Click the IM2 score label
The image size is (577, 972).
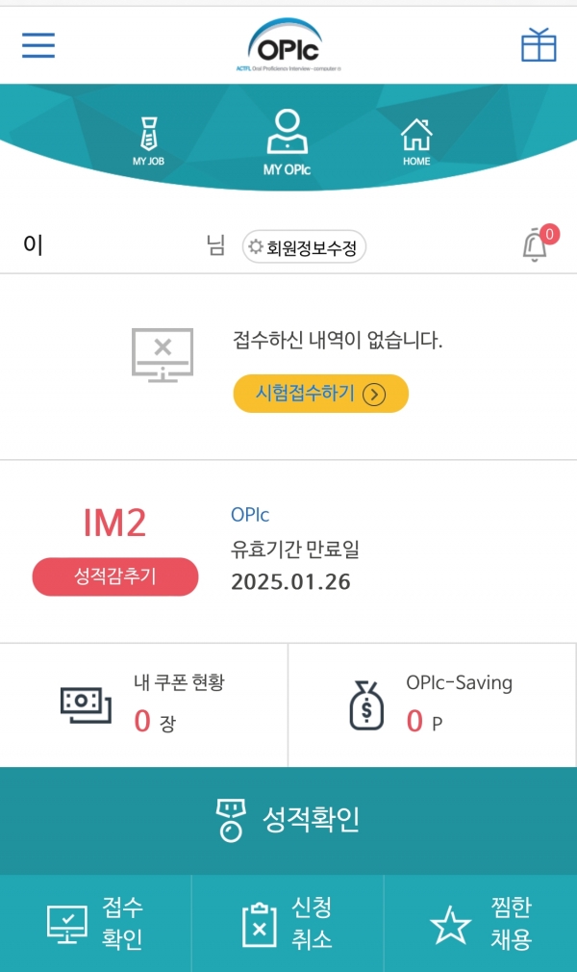[x=113, y=523]
